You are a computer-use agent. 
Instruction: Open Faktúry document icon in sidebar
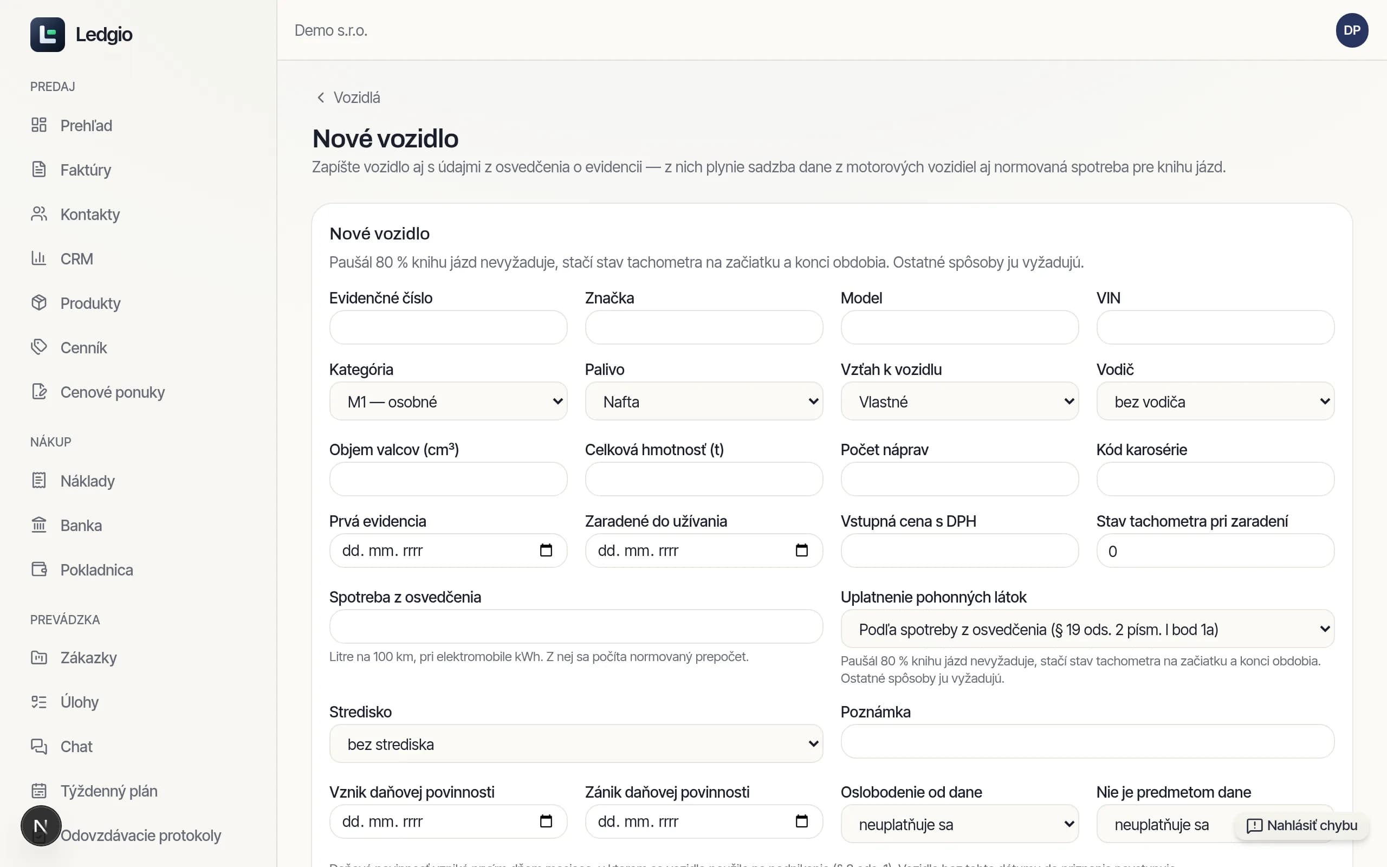39,170
